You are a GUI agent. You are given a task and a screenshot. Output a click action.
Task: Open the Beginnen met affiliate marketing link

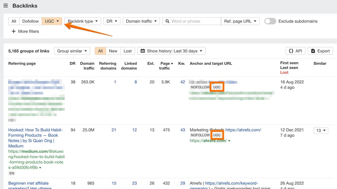point(30,185)
